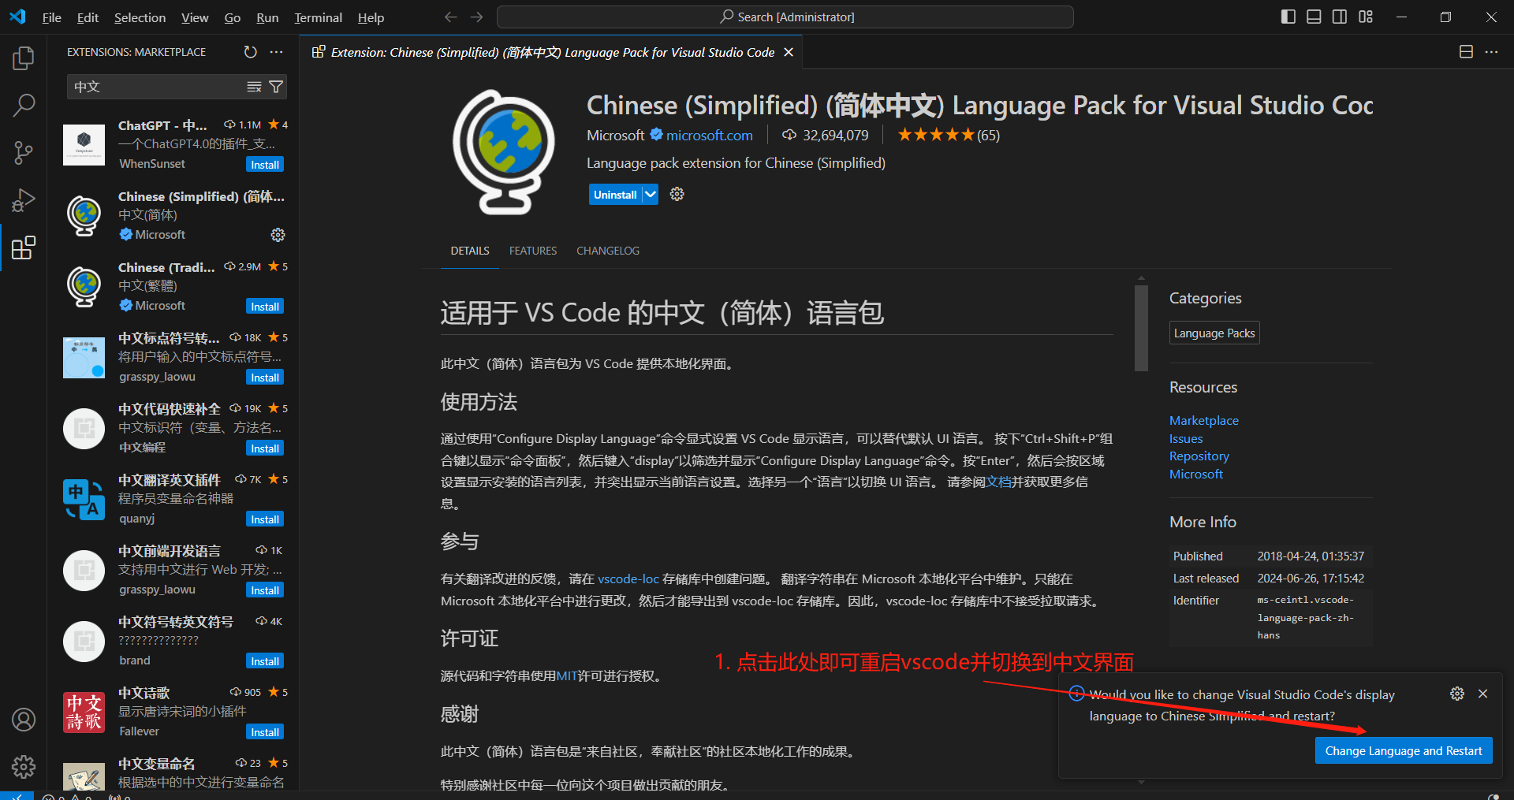
Task: Open editor more actions ellipsis
Action: coord(1491,52)
